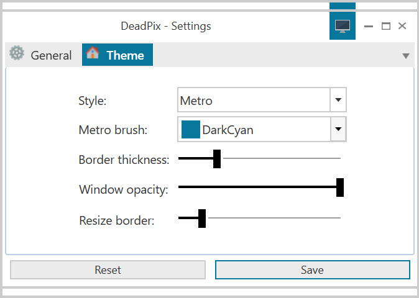Open the General tab
Image resolution: width=419 pixels, height=298 pixels.
click(x=41, y=55)
